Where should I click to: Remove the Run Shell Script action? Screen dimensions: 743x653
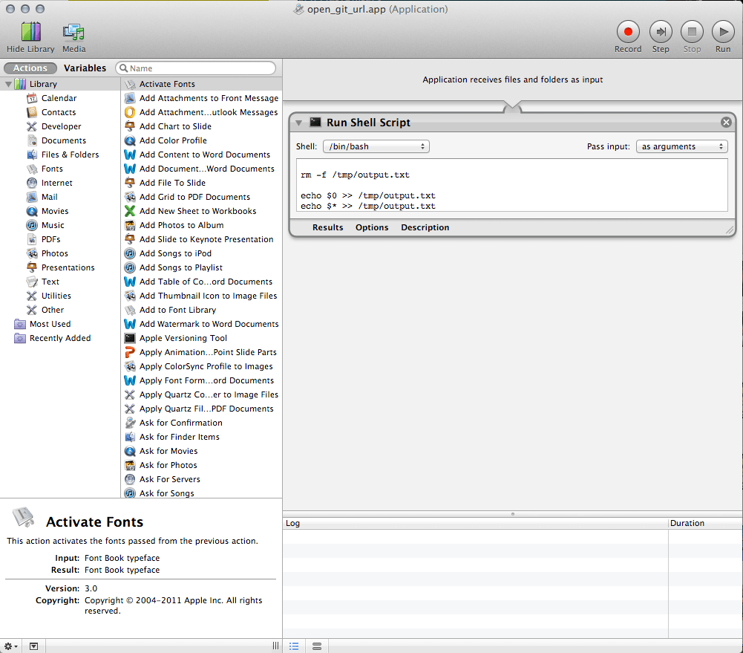click(726, 123)
